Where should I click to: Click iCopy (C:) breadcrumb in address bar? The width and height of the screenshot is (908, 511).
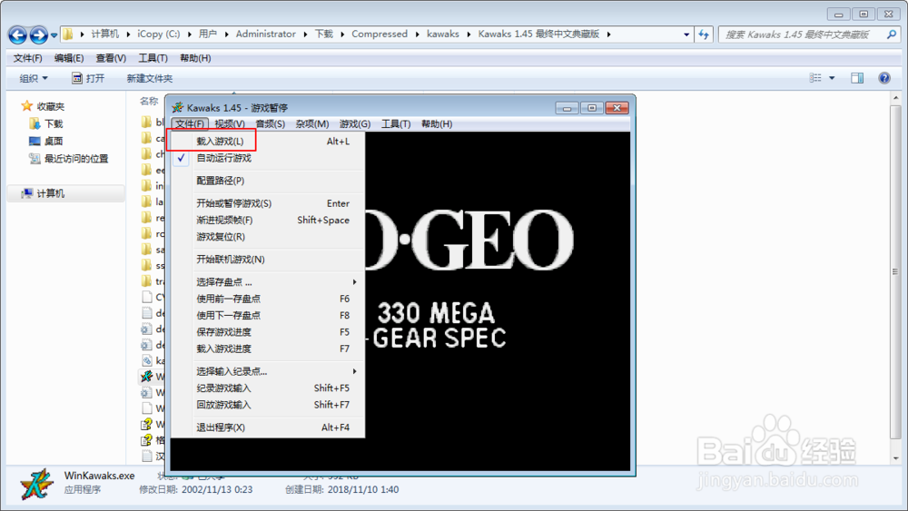coord(159,34)
